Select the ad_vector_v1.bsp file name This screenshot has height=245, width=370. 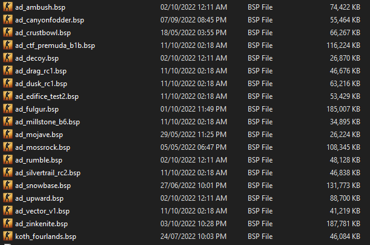coord(42,212)
